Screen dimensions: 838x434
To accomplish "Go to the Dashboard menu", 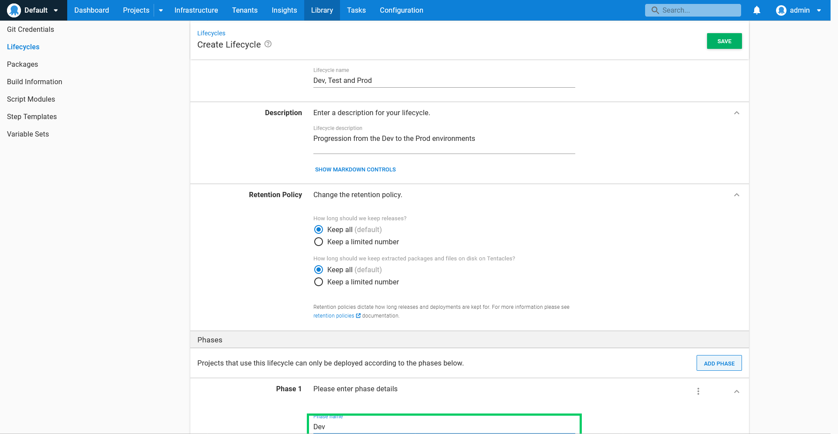I will [92, 10].
